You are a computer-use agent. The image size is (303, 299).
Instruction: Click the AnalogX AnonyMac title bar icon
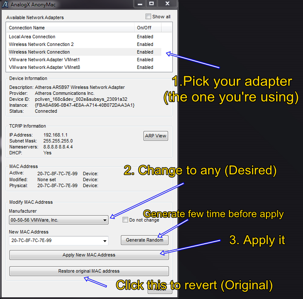[x=5, y=4]
